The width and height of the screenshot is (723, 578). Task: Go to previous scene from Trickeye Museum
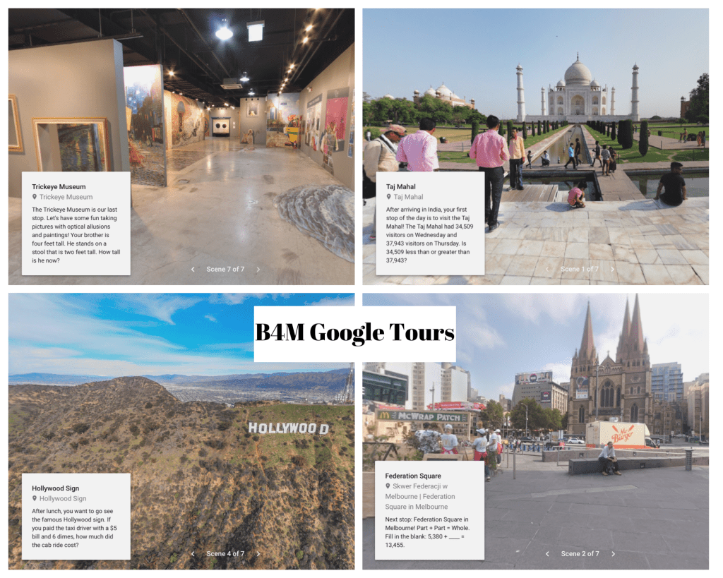tap(193, 269)
